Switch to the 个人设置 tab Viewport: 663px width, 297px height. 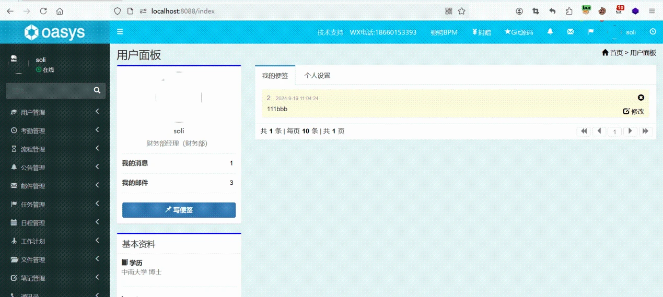click(x=318, y=76)
